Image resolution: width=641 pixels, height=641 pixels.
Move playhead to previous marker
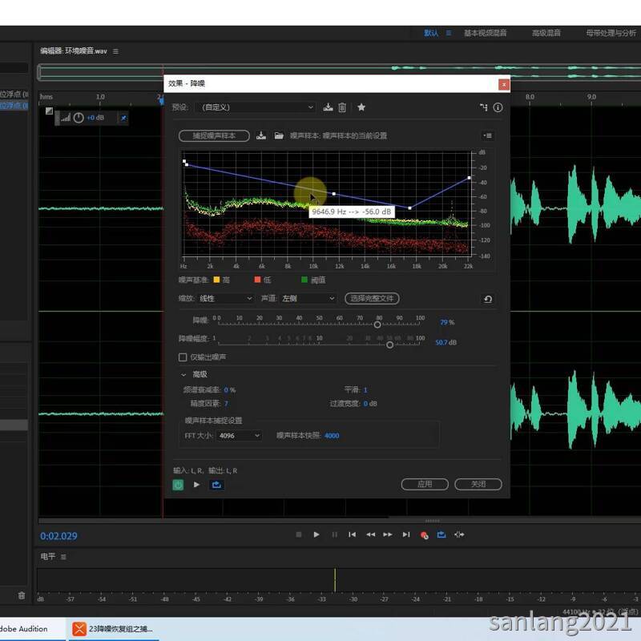352,534
